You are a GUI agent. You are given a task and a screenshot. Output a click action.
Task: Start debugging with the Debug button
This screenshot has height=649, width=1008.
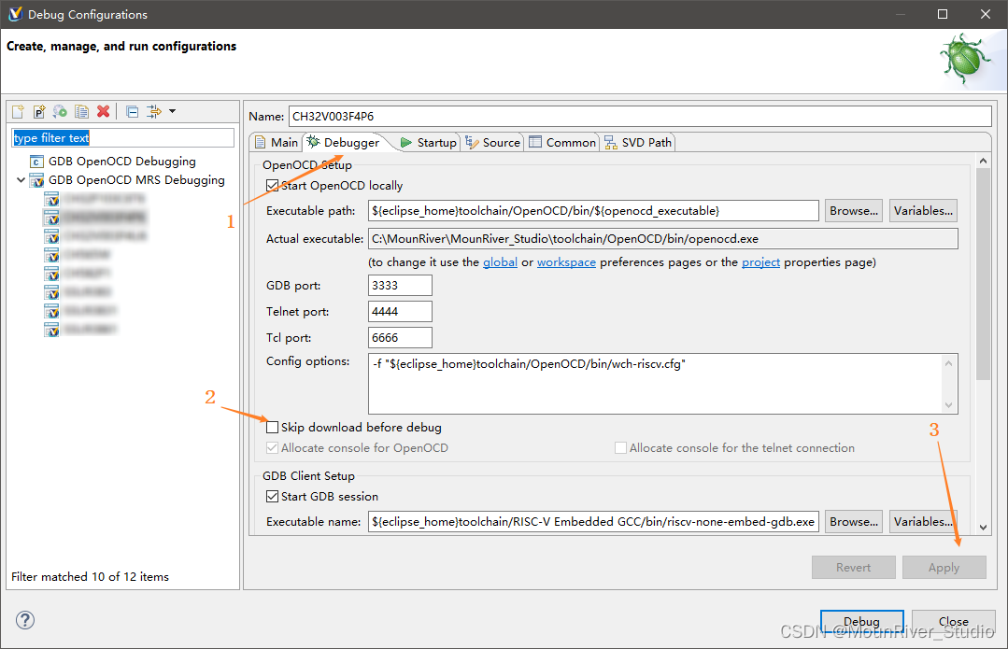point(862,621)
